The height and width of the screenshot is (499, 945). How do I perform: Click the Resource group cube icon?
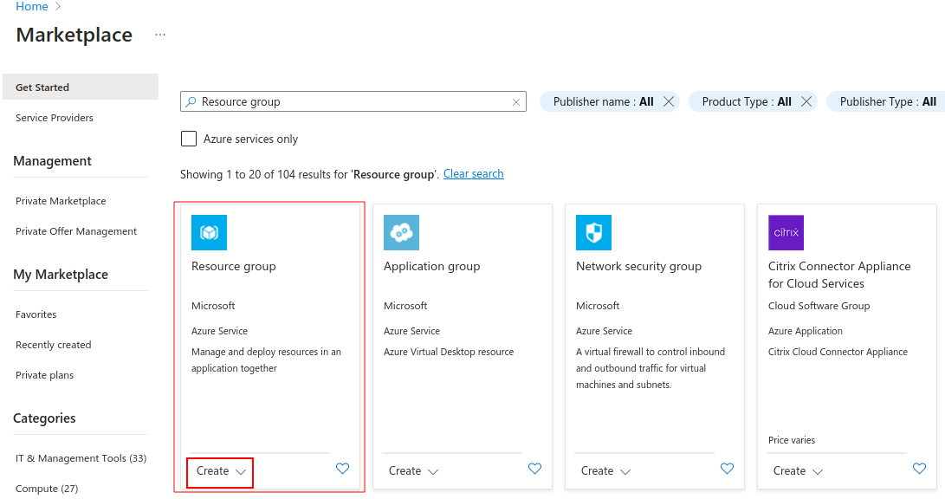[209, 233]
